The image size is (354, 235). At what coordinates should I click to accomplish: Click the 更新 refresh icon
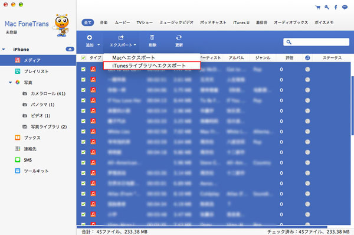pos(179,38)
